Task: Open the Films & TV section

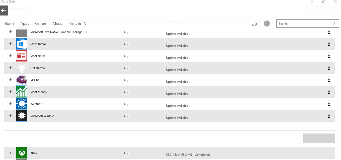Action: click(x=77, y=23)
